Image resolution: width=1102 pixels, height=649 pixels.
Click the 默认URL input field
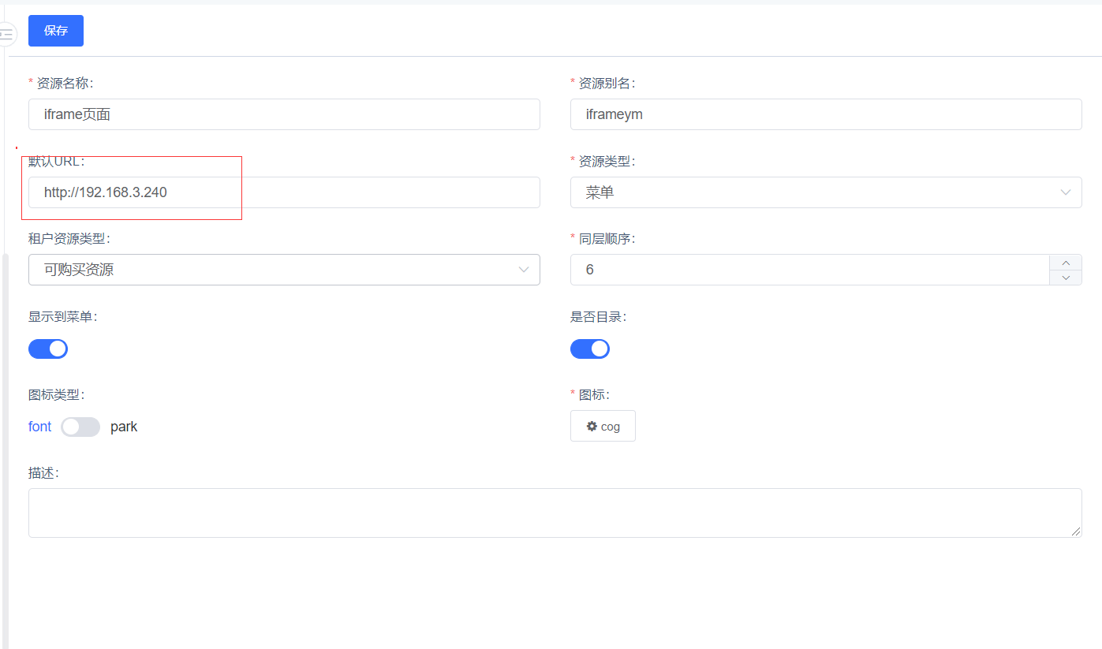click(x=284, y=192)
